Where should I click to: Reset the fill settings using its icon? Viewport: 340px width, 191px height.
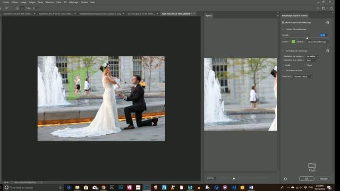click(328, 51)
